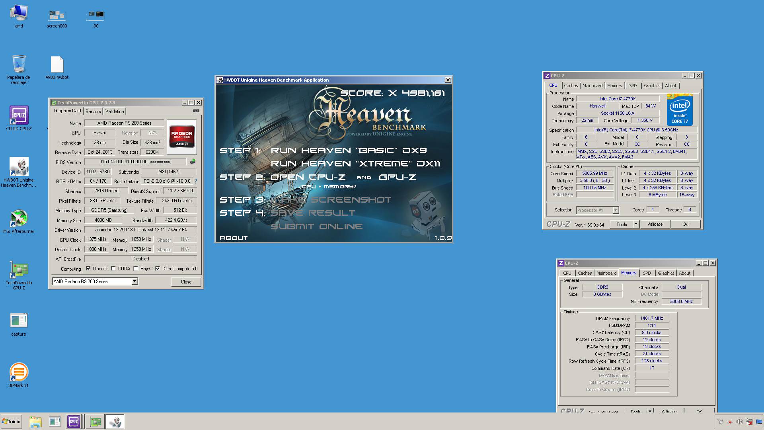Launch HWBOT Unigine Heaven Benchmark shortcut
The height and width of the screenshot is (430, 764).
(19, 172)
